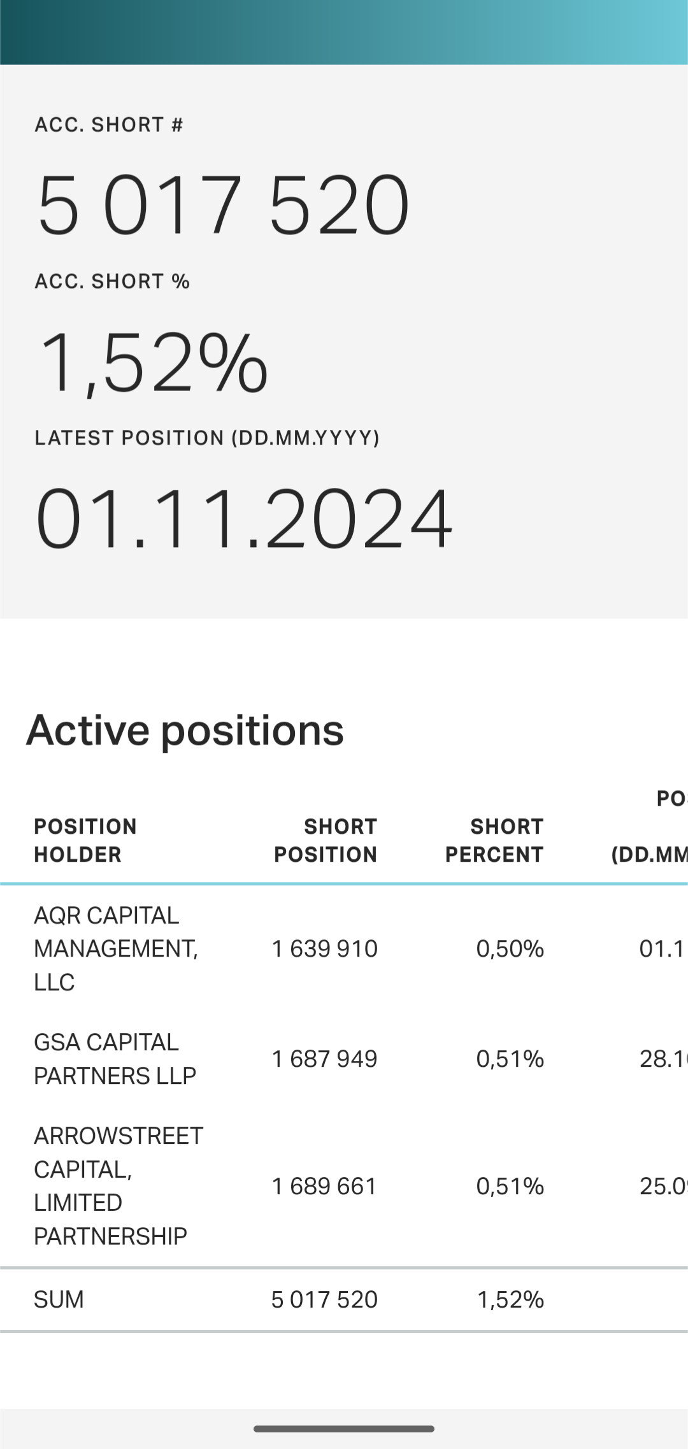Tap the ACC. SHORT # label
688x1449 pixels.
click(x=109, y=125)
